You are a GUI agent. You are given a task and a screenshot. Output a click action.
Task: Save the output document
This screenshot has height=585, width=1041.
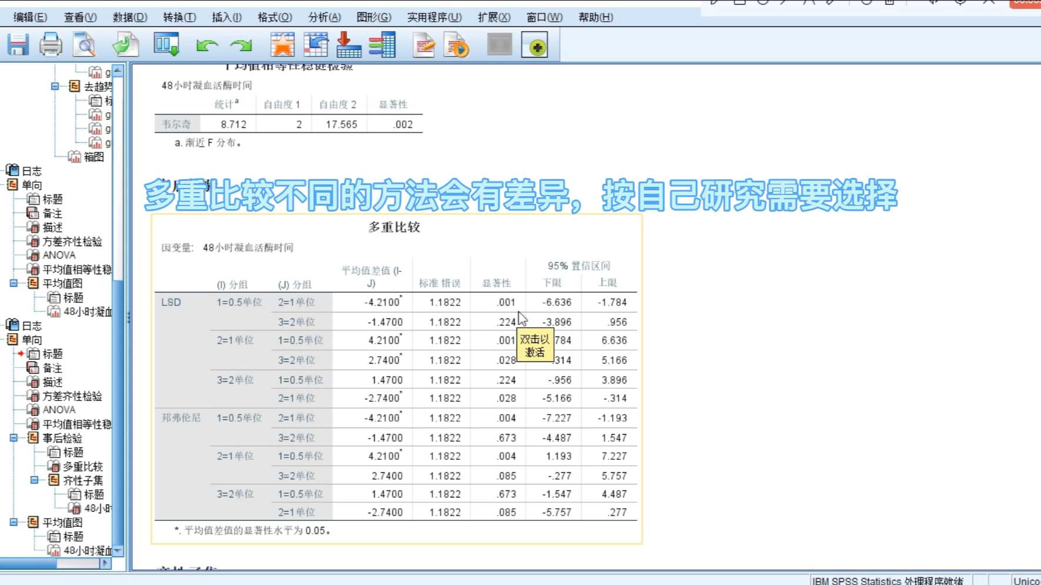coord(18,44)
